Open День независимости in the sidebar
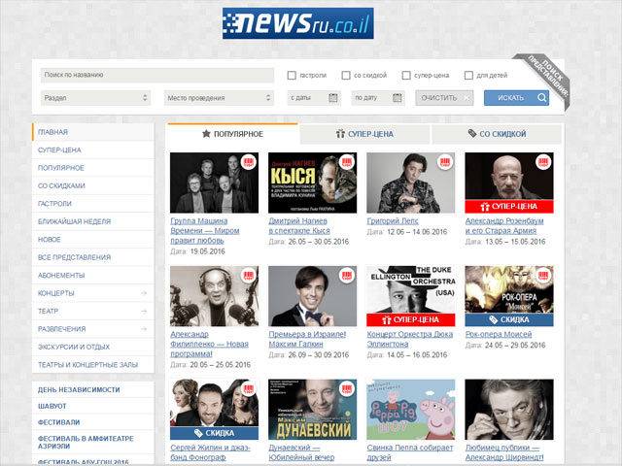The width and height of the screenshot is (622, 466). 79,390
